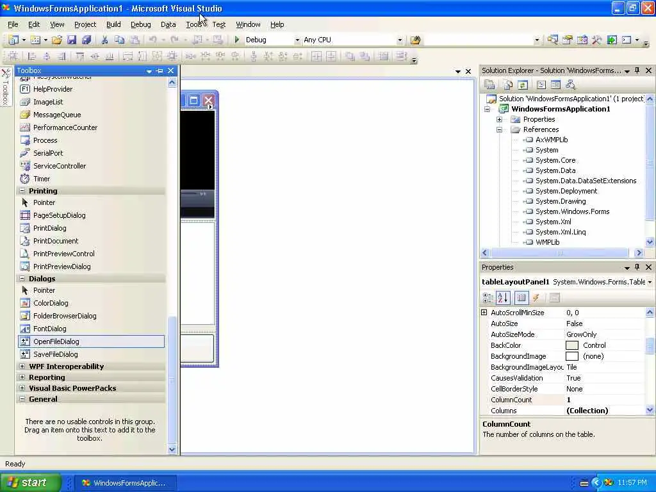Toggle auto-hide pin on Properties panel

637,267
